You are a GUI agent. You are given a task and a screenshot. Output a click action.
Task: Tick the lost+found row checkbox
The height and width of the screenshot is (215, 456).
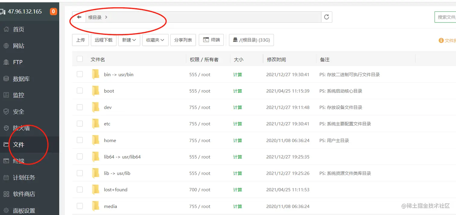coord(80,189)
